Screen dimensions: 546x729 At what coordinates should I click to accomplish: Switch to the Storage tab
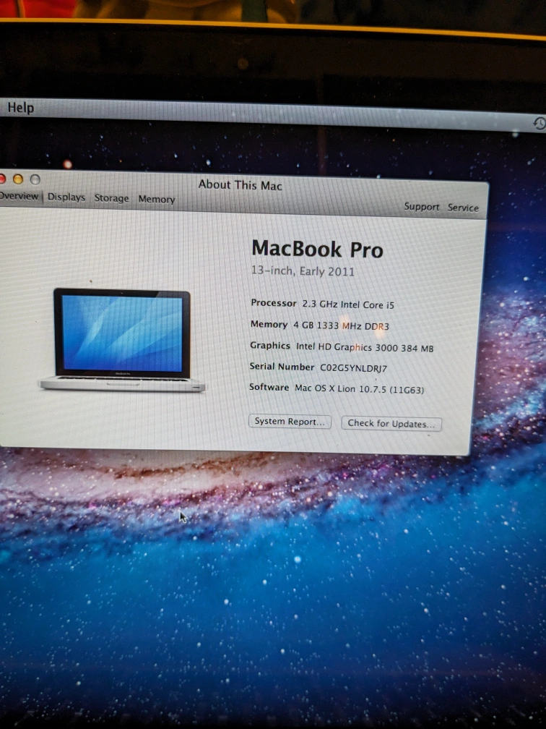[111, 198]
